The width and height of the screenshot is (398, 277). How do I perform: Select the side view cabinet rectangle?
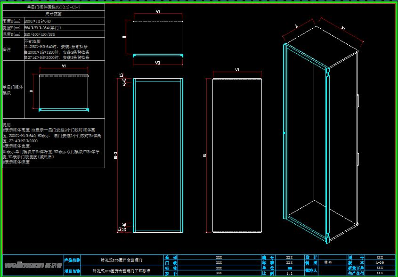237,155
